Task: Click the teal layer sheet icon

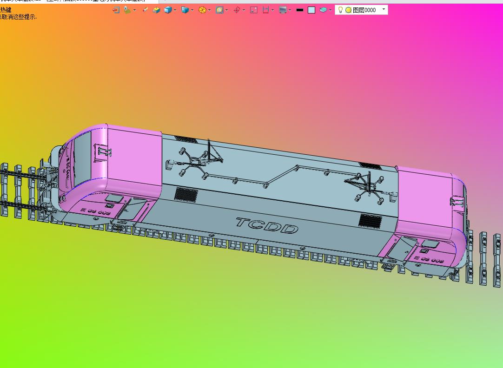Action: [323, 10]
